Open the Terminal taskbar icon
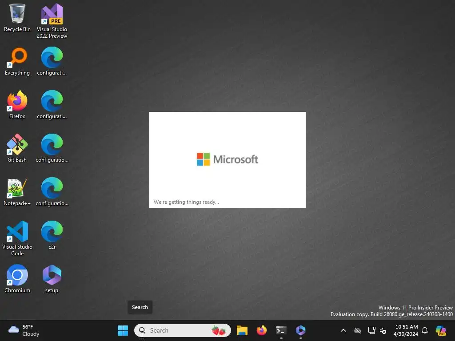 (281, 330)
